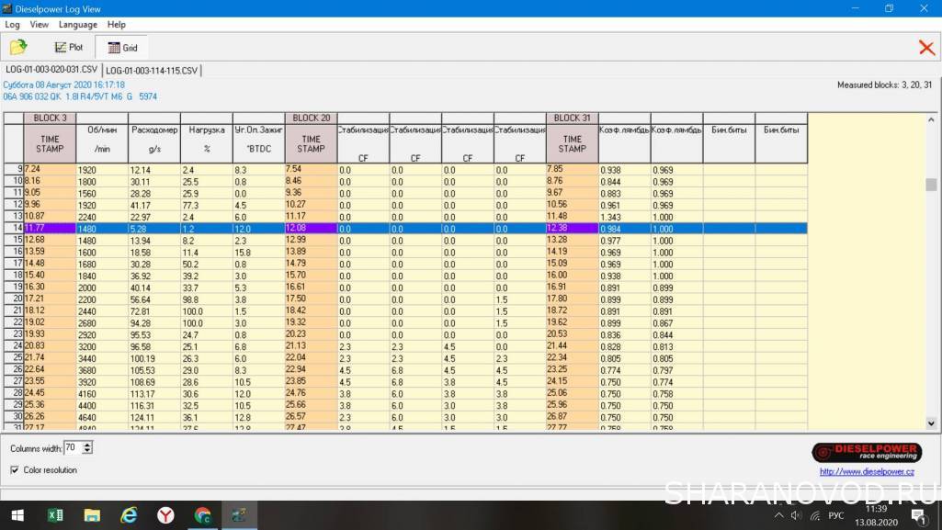Toggle the Color resolution checkbox
Screen dimensions: 942x530
point(15,470)
